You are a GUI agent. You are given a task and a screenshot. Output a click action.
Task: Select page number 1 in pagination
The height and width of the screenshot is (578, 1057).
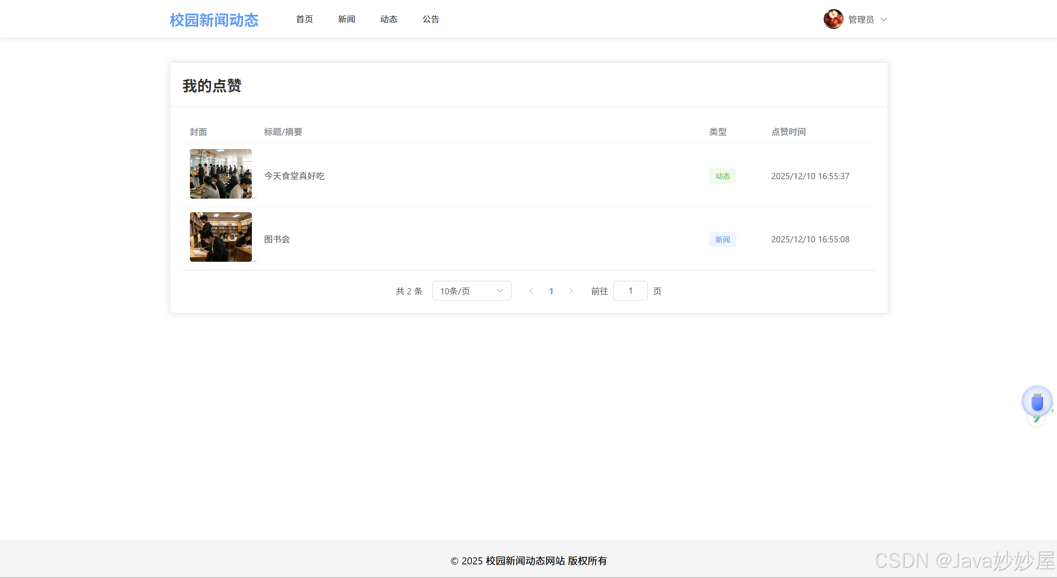pos(551,291)
